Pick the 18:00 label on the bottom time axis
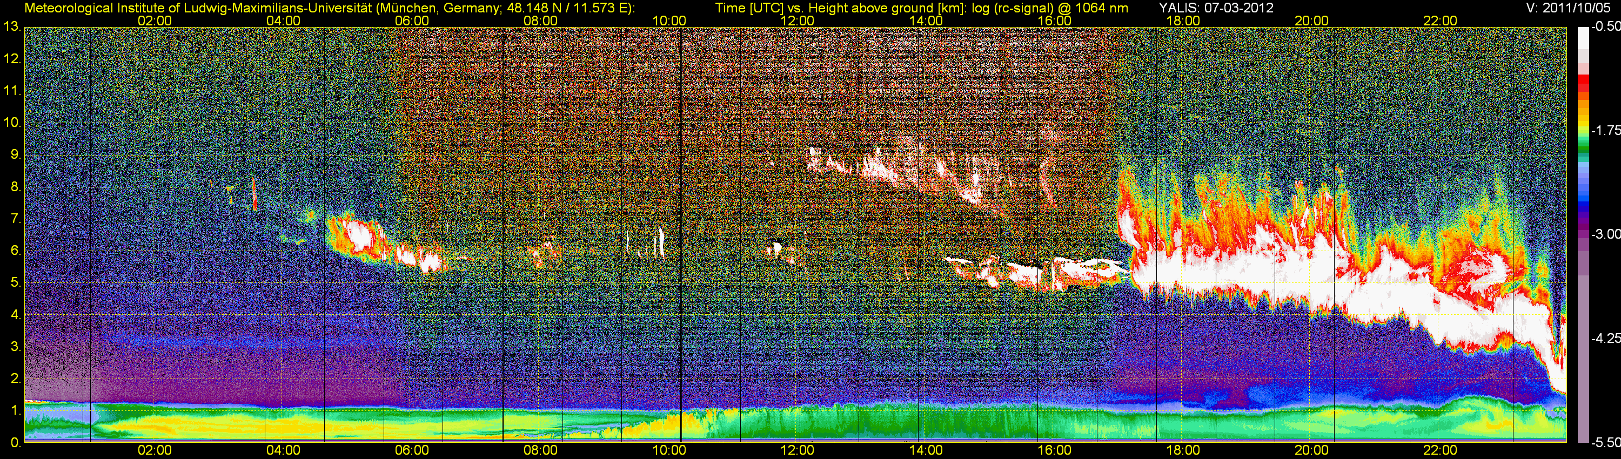The image size is (1621, 459). point(1183,450)
